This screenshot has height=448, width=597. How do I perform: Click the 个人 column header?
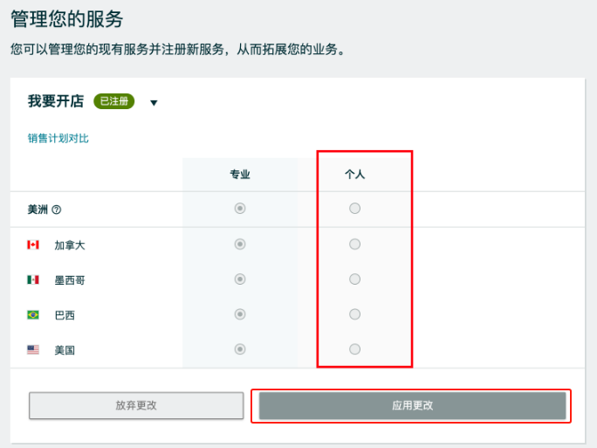[355, 175]
